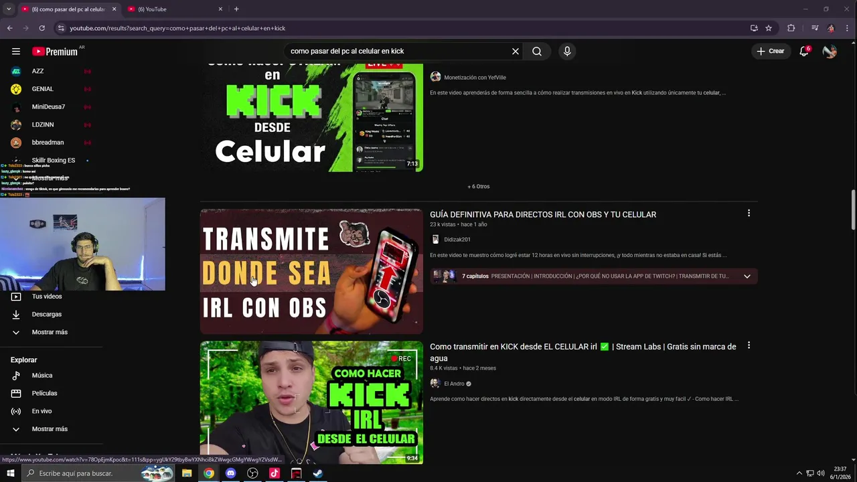857x482 pixels.
Task: Open the tab search dropdown arrow
Action: tap(9, 9)
